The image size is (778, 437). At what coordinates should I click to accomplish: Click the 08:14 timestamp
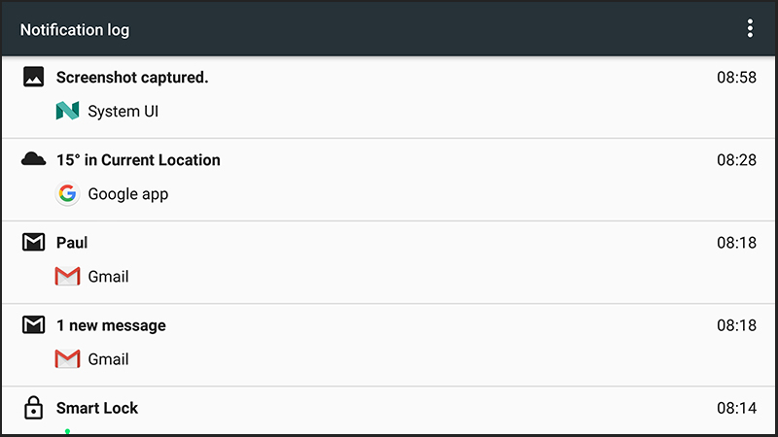(x=736, y=408)
